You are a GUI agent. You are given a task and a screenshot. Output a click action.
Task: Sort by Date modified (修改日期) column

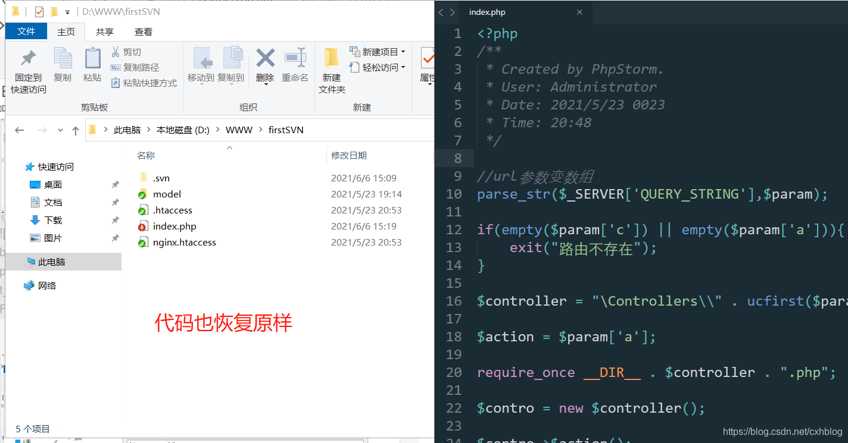(x=349, y=155)
